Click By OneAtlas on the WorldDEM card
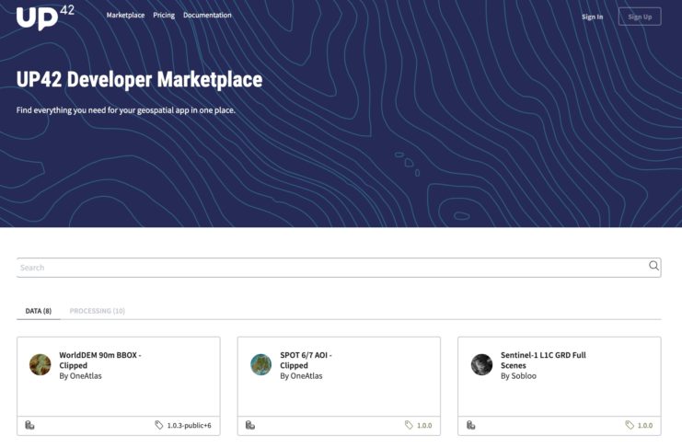682x447 pixels. tap(80, 376)
